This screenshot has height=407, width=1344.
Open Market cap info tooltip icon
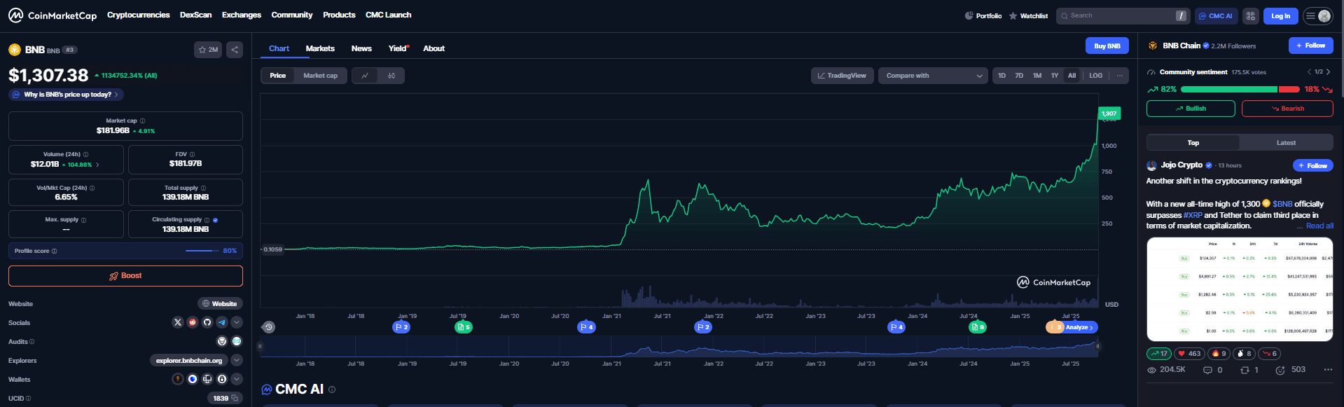(x=142, y=121)
